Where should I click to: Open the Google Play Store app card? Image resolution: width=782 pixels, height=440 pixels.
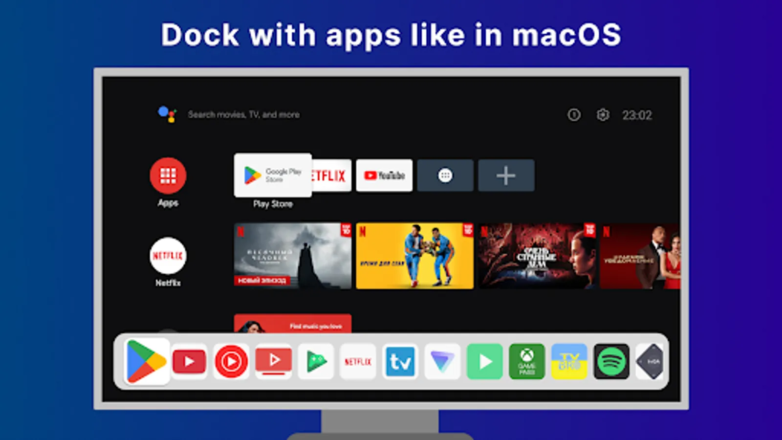tap(273, 175)
